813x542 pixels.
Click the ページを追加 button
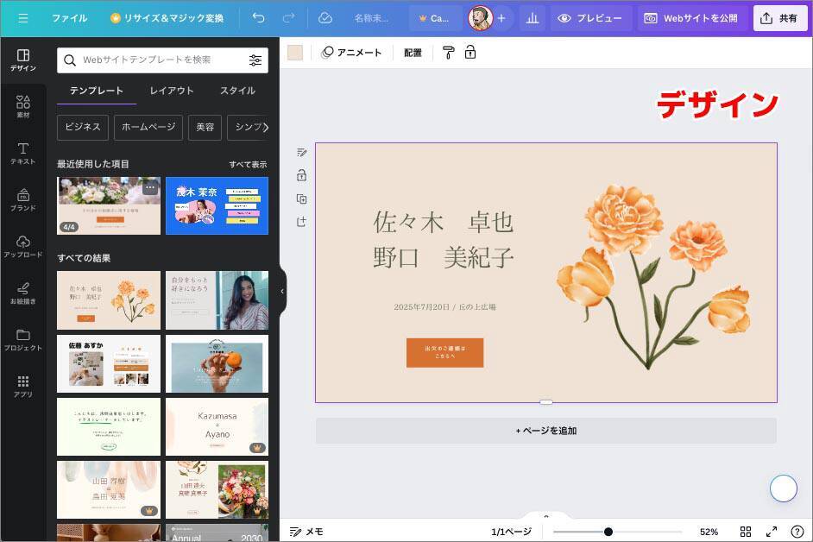pyautogui.click(x=545, y=431)
